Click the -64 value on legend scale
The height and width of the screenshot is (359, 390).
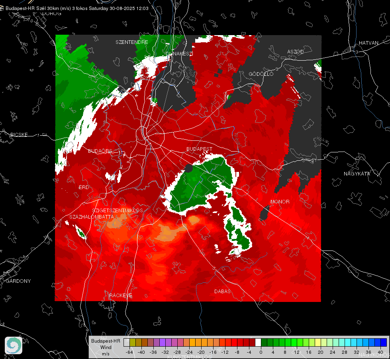point(129,352)
